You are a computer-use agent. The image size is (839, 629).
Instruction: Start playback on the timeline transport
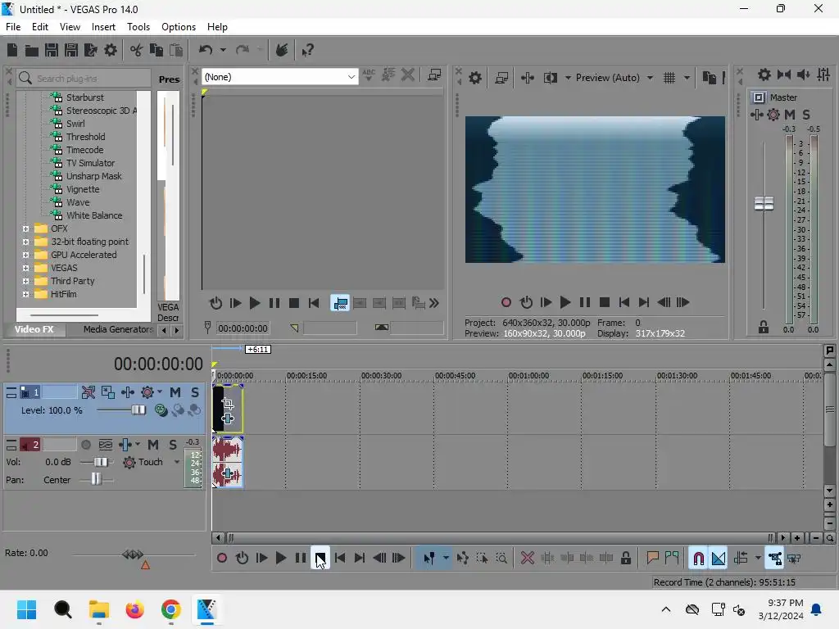click(281, 559)
